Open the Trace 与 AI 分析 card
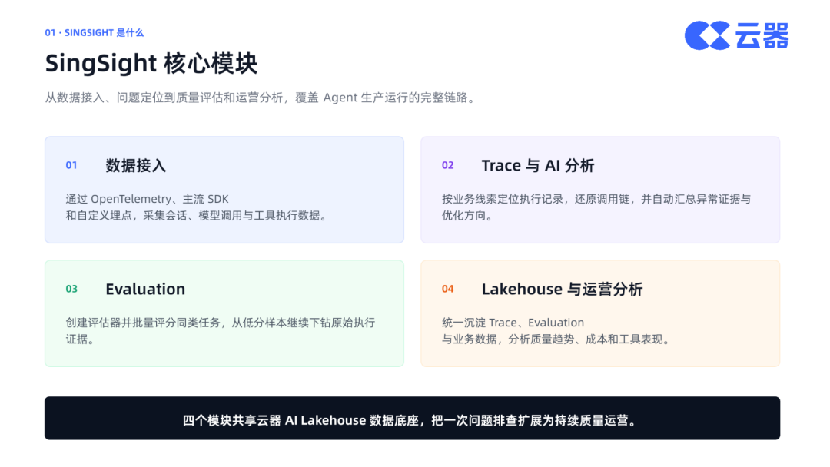The image size is (830, 467). click(x=600, y=190)
